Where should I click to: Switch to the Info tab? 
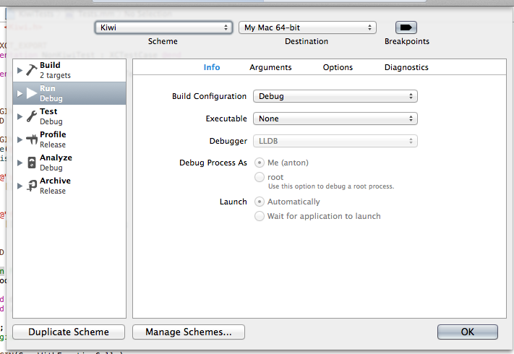[x=212, y=67]
